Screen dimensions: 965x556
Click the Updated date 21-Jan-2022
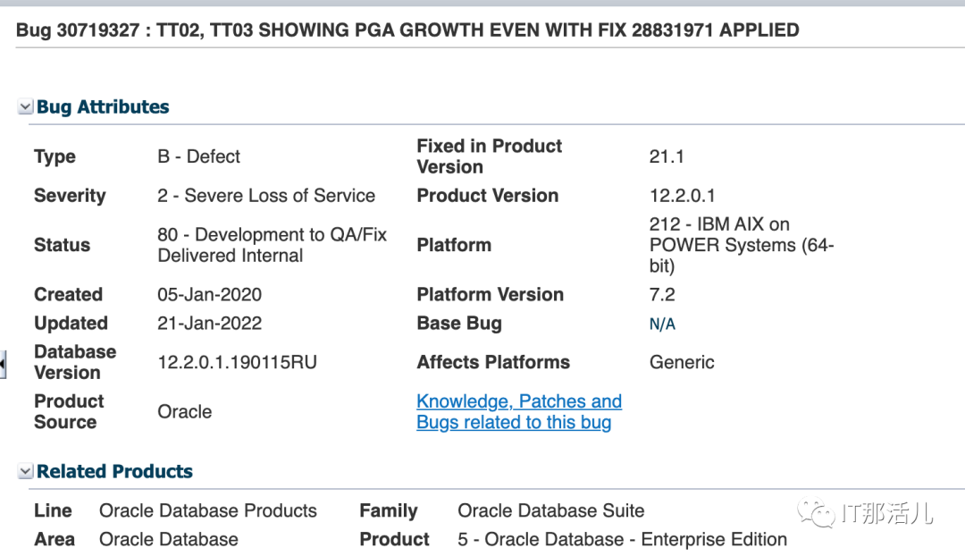click(x=209, y=324)
